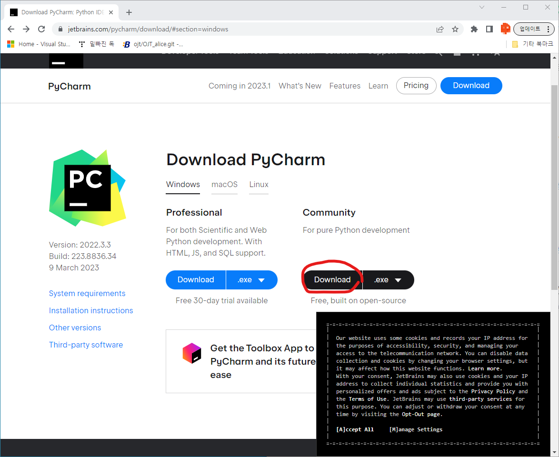559x457 pixels.
Task: Open the Terms of Use link
Action: (x=368, y=399)
